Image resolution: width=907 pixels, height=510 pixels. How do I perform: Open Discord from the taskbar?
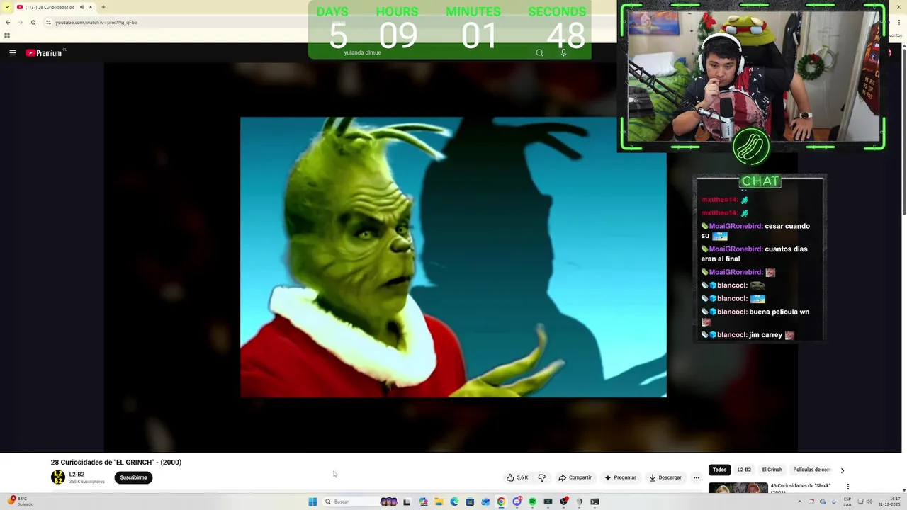pos(517,501)
